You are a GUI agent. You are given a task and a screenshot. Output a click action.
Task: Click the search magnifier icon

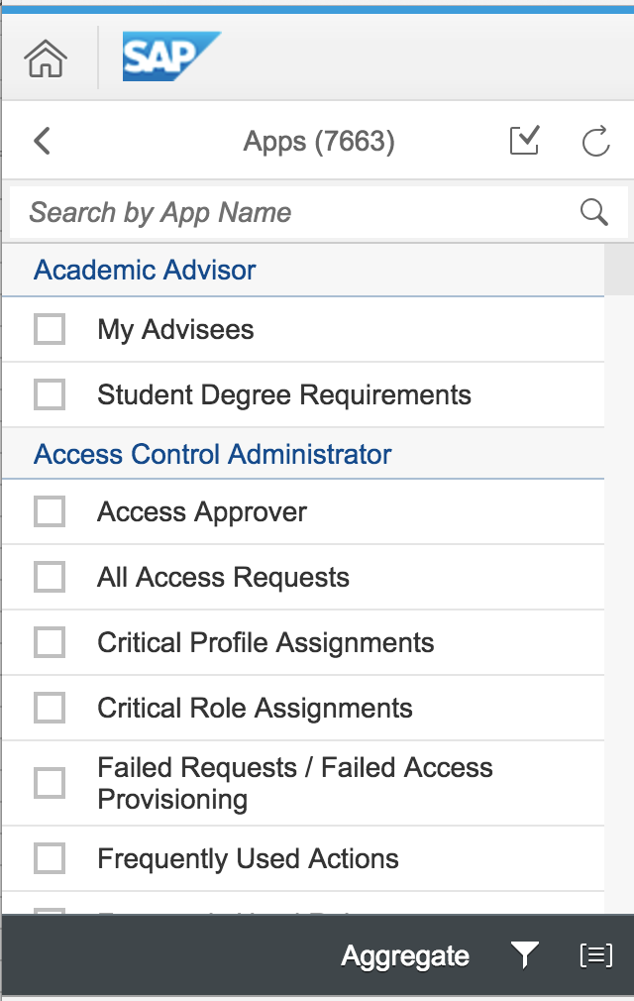click(593, 212)
